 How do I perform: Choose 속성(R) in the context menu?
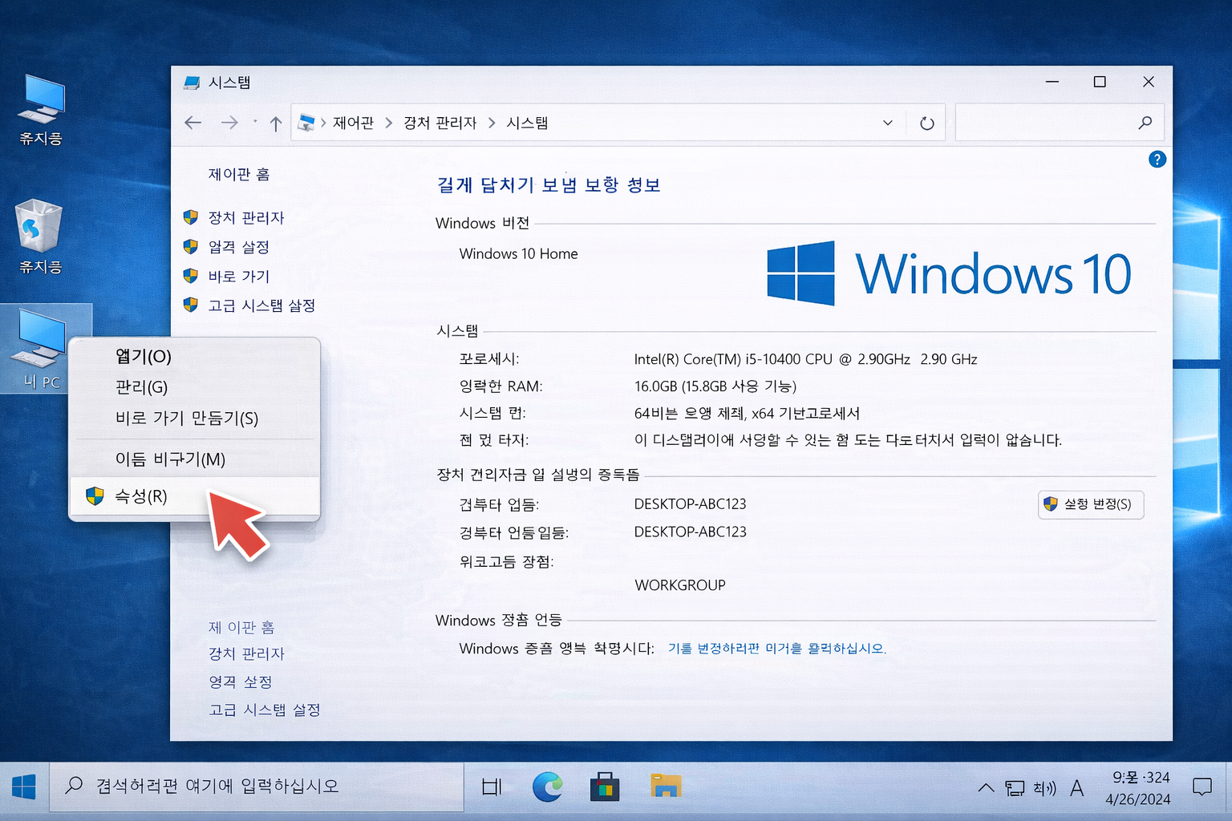[x=194, y=496]
